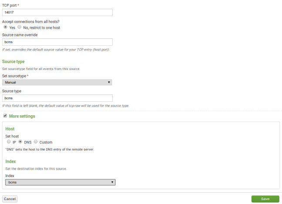Click the 'Host' section heading

[x=10, y=129]
